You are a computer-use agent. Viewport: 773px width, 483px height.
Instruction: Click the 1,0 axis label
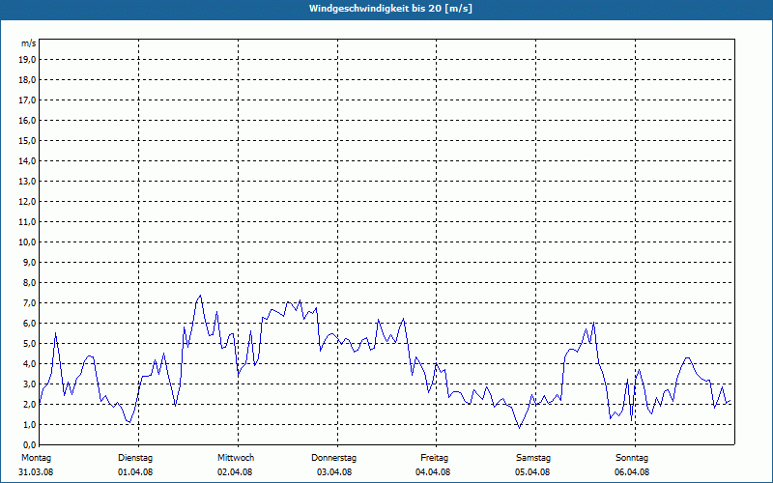[x=29, y=424]
